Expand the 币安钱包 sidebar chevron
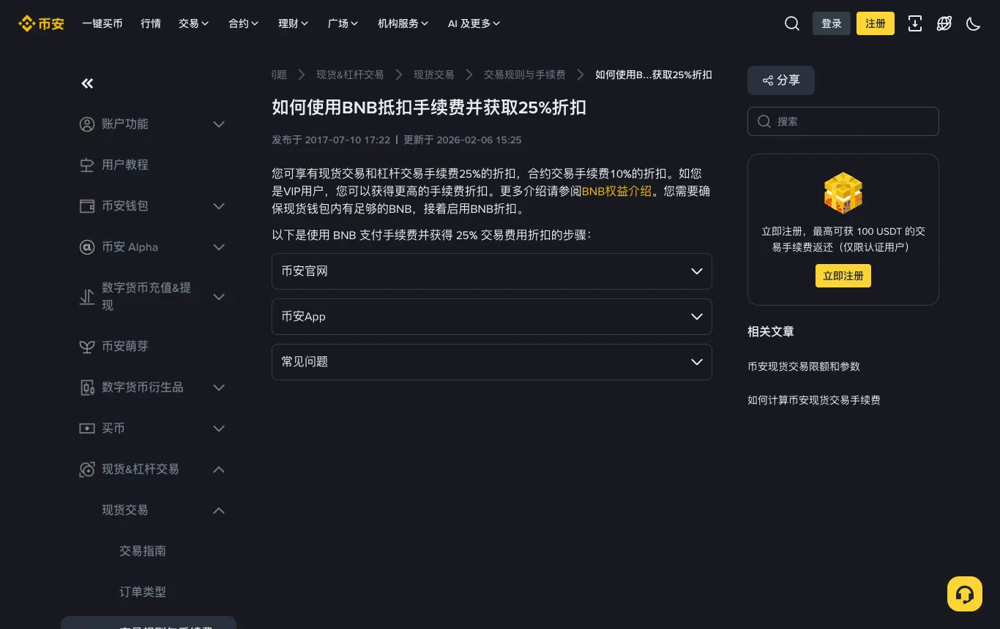 pos(219,206)
